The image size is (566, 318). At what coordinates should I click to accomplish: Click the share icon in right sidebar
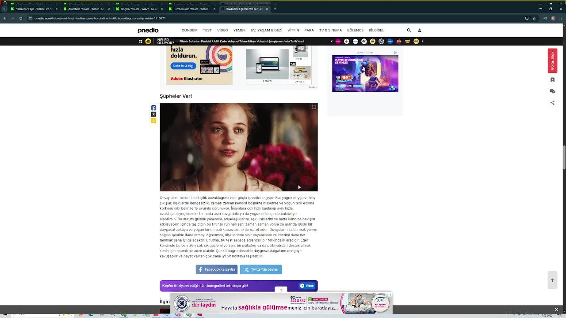[x=552, y=102]
